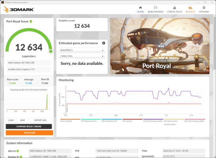Click the EXPORT XML button
Screen dimensions: 216x158
pyautogui.click(x=40, y=120)
